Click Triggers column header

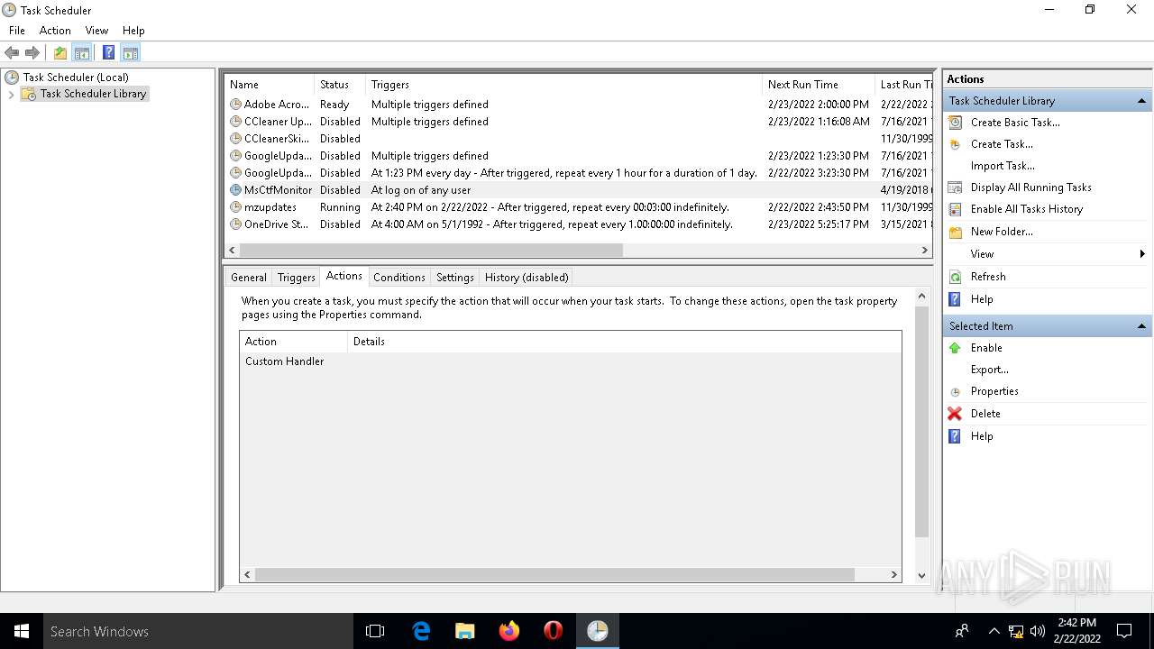563,85
